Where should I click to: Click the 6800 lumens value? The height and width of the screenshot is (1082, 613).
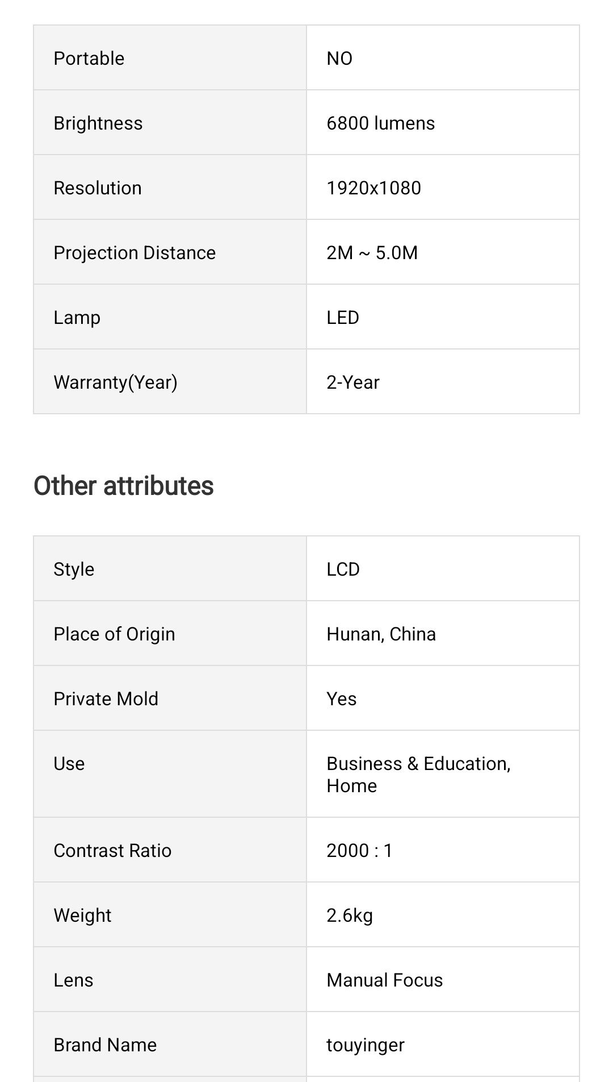(380, 123)
